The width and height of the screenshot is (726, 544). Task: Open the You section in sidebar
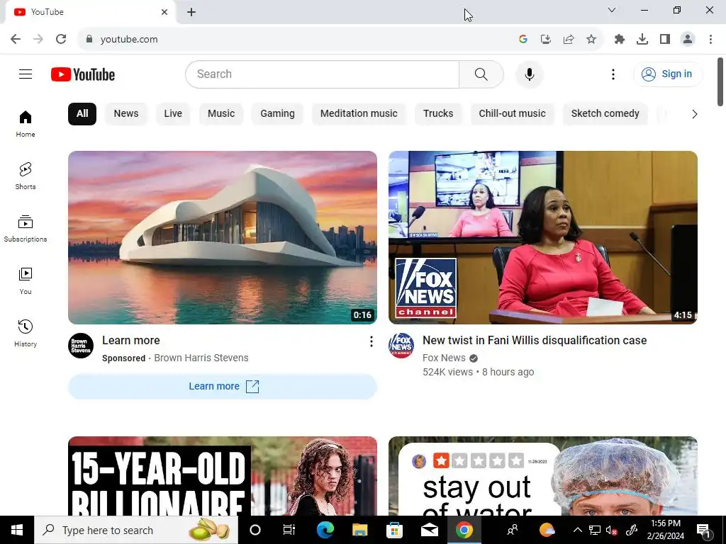point(26,280)
